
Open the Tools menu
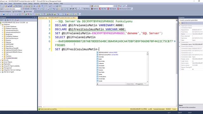(x=51, y=3)
